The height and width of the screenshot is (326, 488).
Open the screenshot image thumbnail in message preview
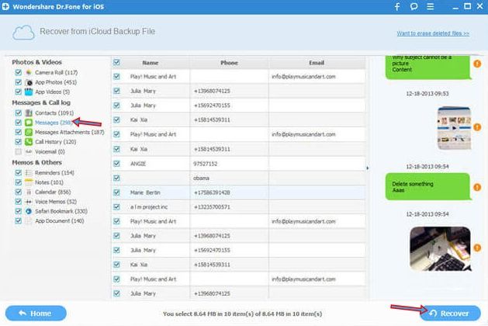pyautogui.click(x=454, y=128)
